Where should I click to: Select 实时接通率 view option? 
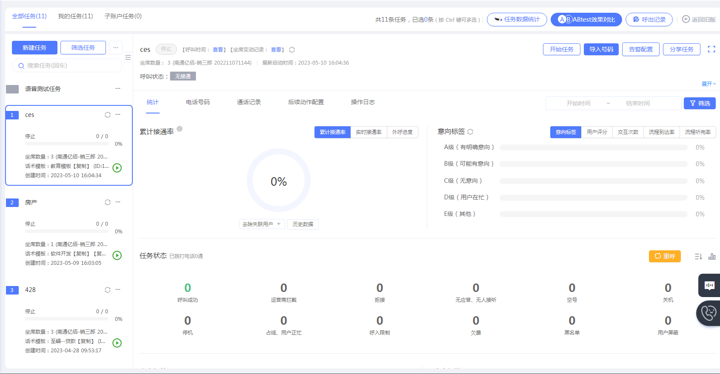pos(369,132)
